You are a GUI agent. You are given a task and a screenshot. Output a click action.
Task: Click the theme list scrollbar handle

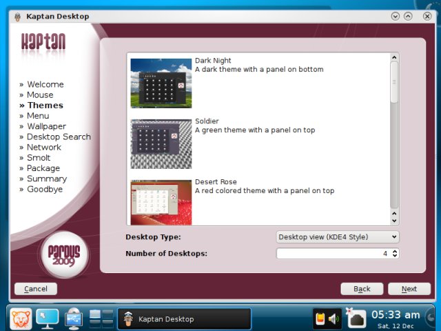click(x=394, y=82)
